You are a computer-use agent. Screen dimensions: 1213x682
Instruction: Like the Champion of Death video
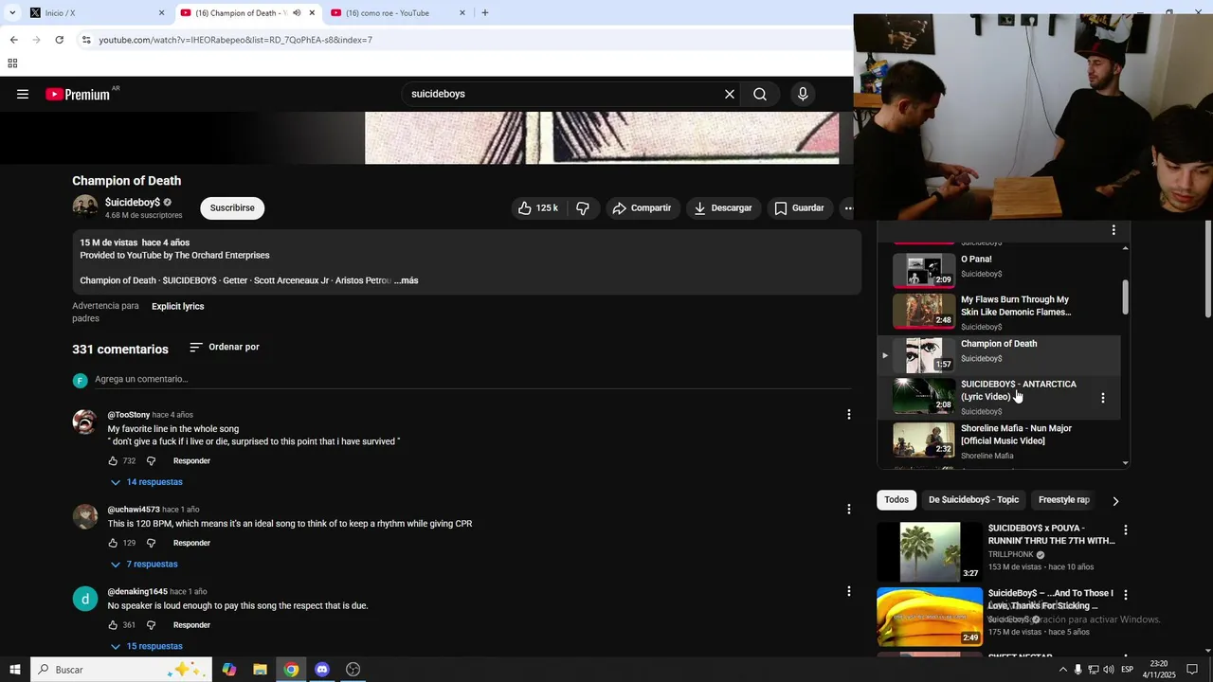pyautogui.click(x=538, y=208)
